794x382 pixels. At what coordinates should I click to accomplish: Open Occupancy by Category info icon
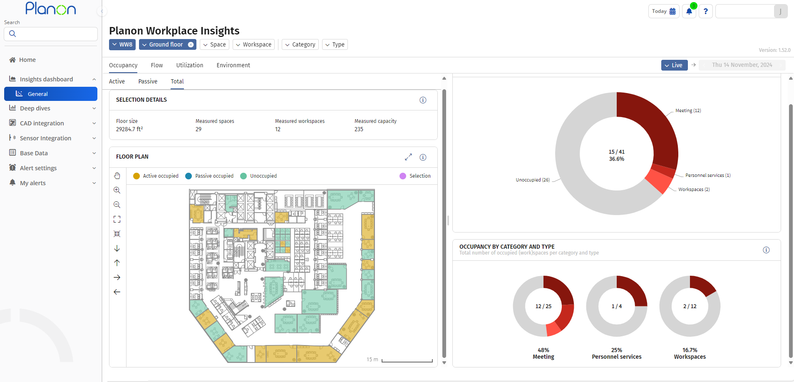[766, 250]
